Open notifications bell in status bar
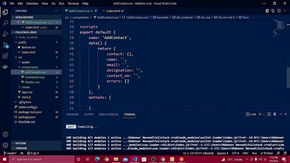 [x=285, y=153]
